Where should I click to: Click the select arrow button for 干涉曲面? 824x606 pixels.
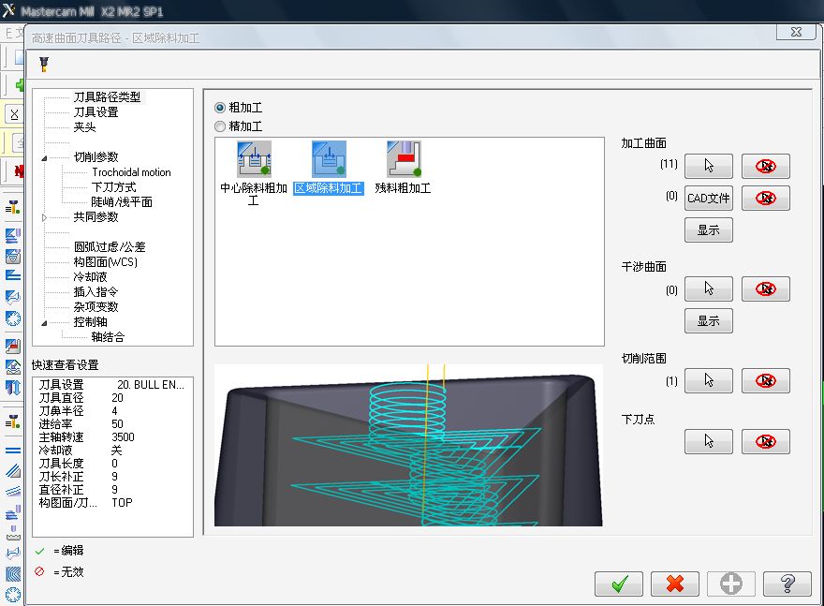[709, 288]
